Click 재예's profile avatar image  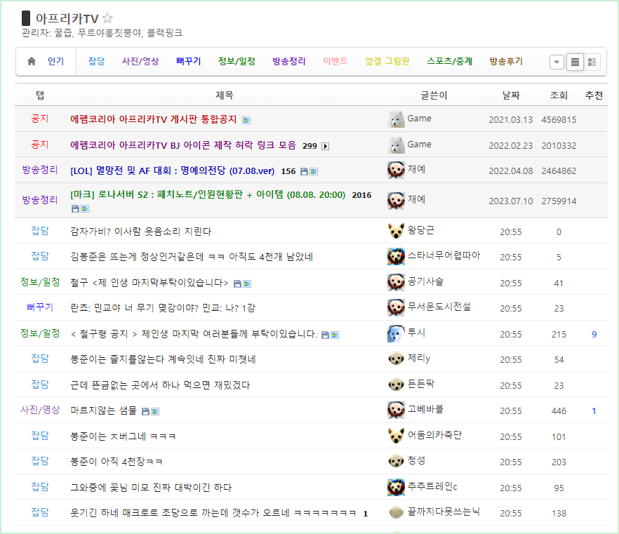click(395, 171)
